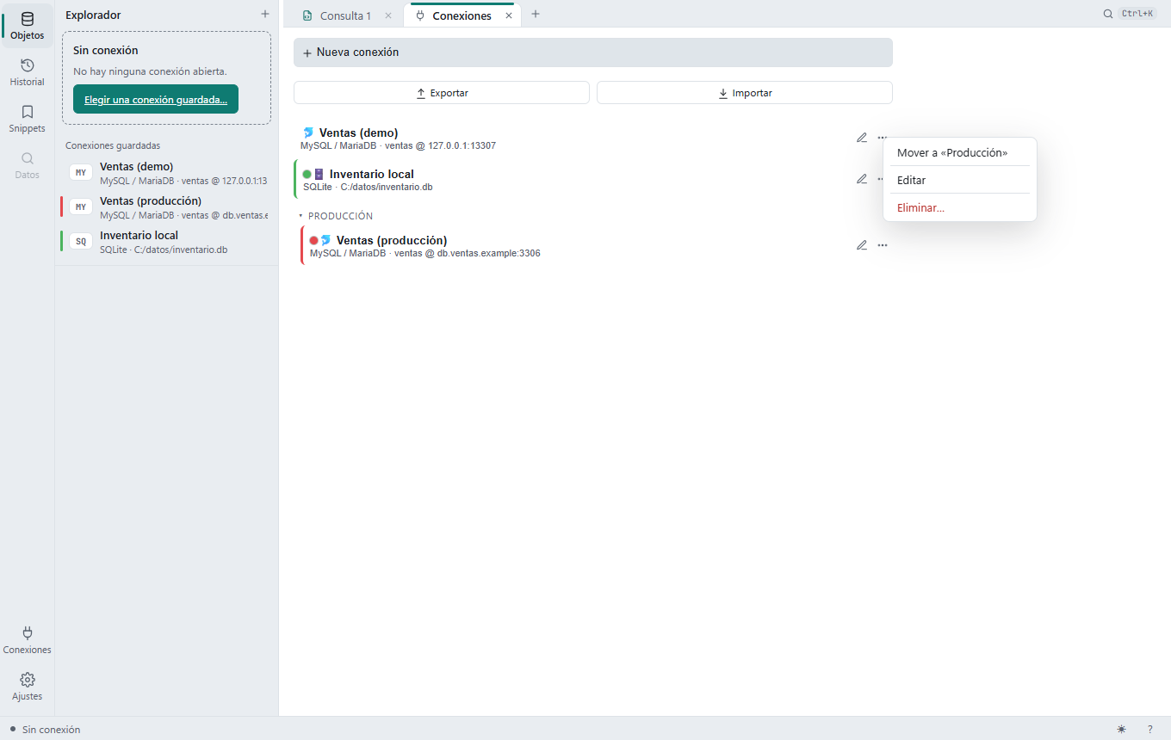Open the three-dots menu for Ventas (demo)
This screenshot has width=1171, height=740.
pos(883,138)
